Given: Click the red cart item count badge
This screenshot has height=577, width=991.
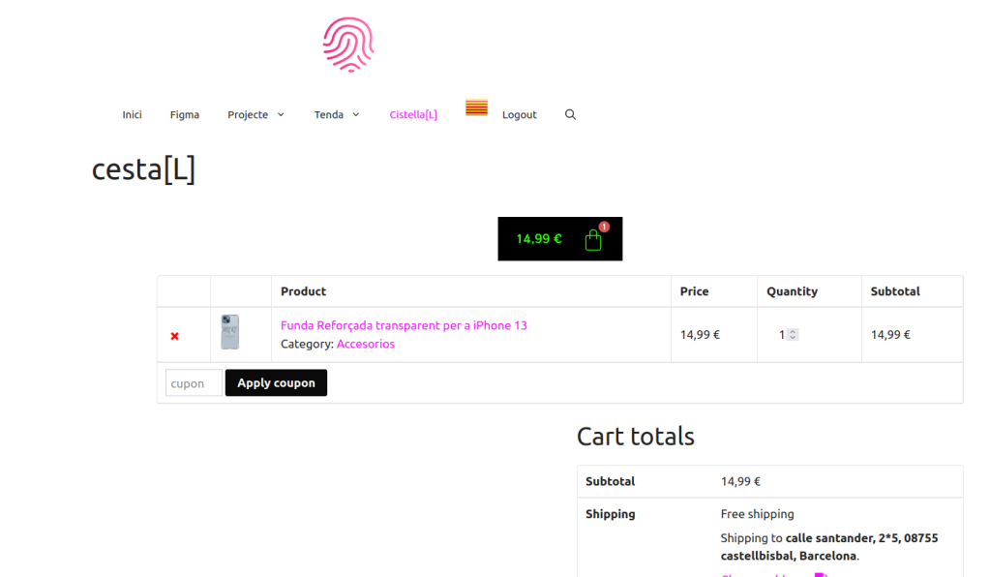Looking at the screenshot, I should click(604, 227).
